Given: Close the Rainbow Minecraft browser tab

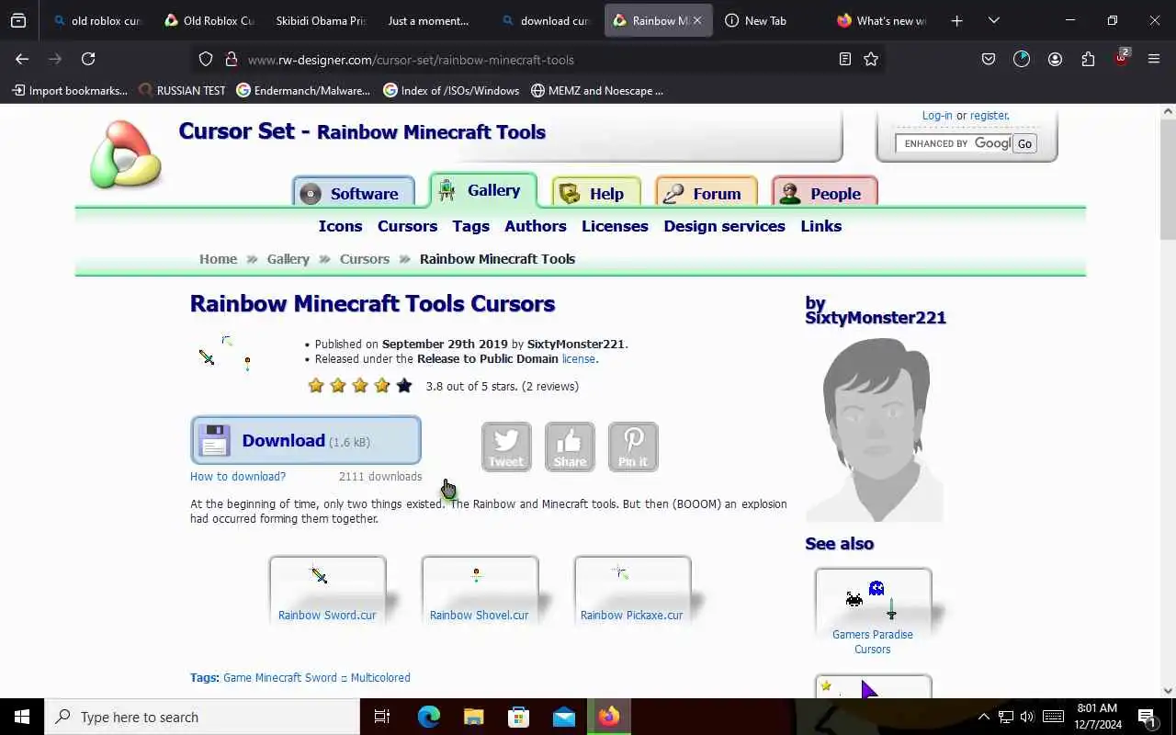Looking at the screenshot, I should pyautogui.click(x=697, y=20).
